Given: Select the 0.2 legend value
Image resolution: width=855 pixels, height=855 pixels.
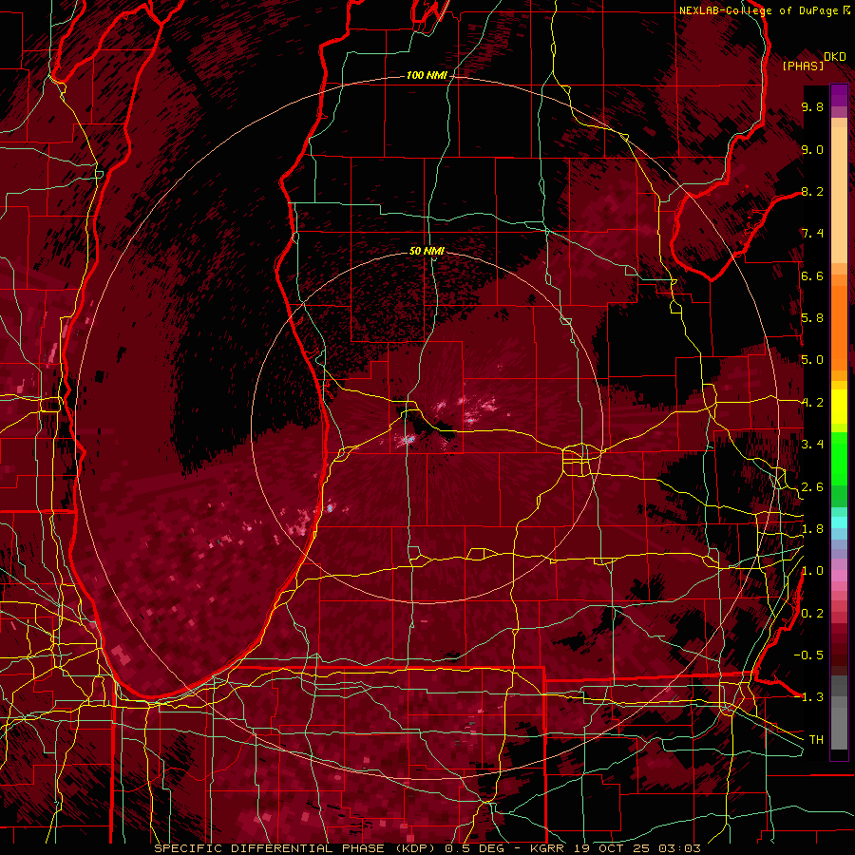Looking at the screenshot, I should [812, 614].
